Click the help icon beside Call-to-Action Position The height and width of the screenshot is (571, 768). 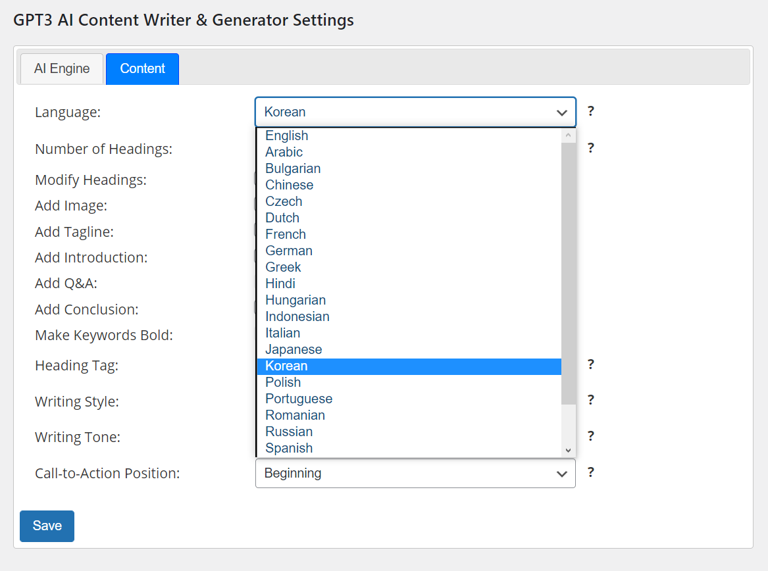click(x=591, y=472)
